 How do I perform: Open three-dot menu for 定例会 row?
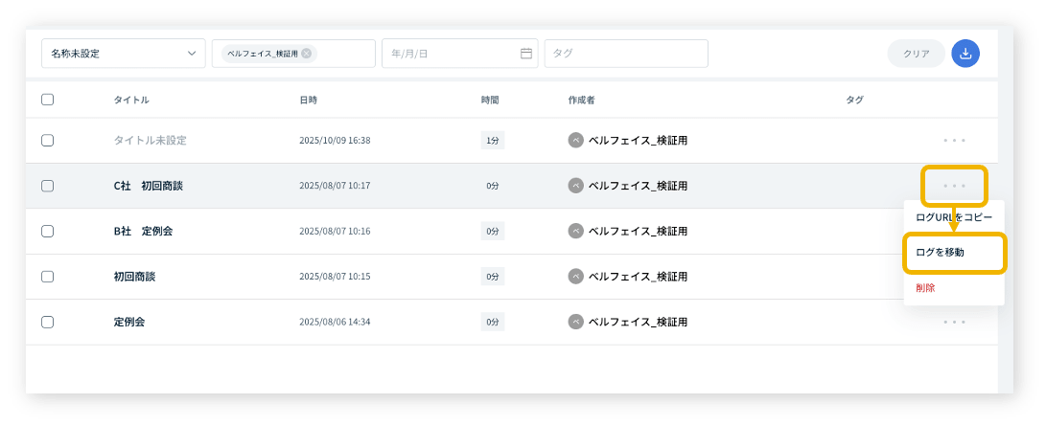954,322
